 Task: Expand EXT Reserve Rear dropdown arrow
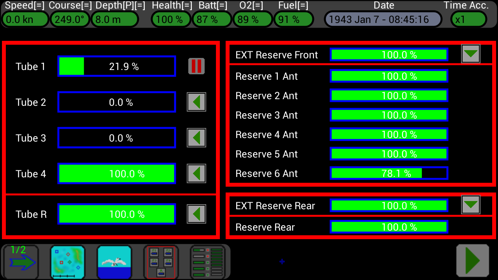(471, 205)
